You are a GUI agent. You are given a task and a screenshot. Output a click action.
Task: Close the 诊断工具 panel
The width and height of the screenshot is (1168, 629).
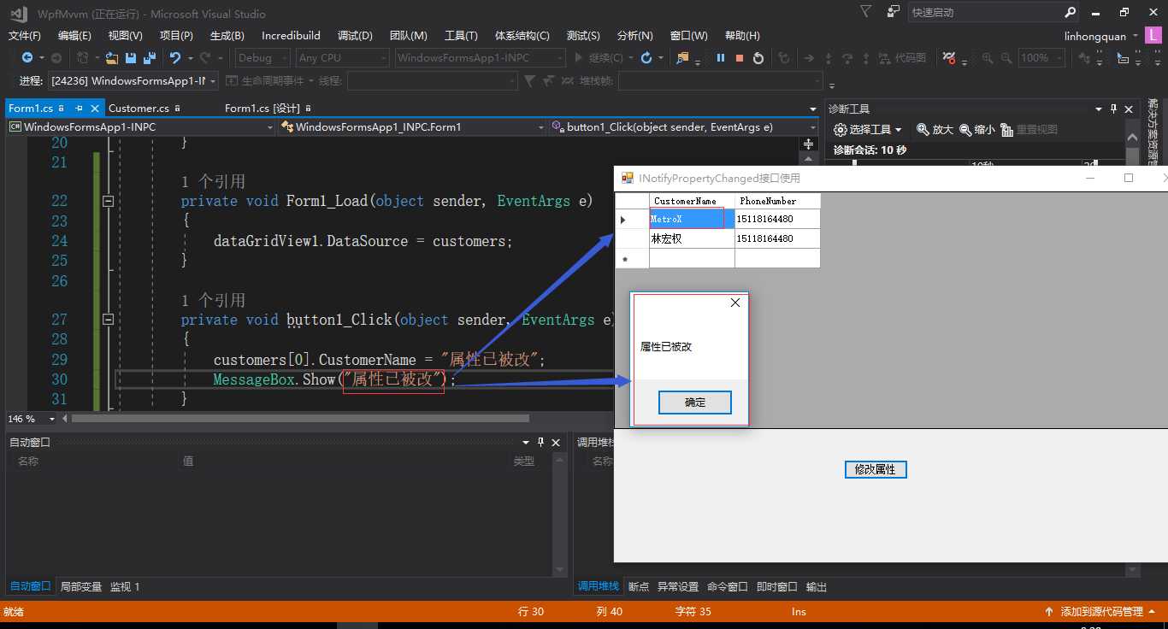pyautogui.click(x=1129, y=109)
